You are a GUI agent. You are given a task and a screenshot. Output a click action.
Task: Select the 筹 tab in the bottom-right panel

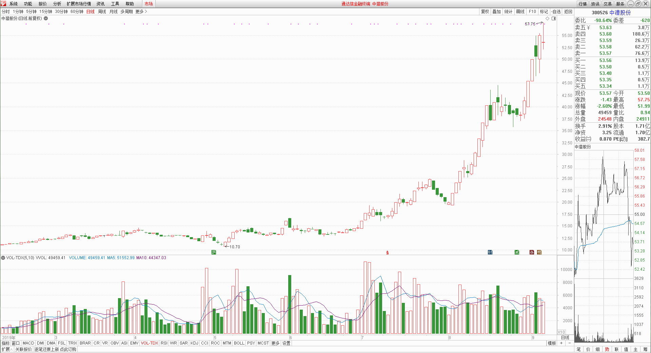645,349
